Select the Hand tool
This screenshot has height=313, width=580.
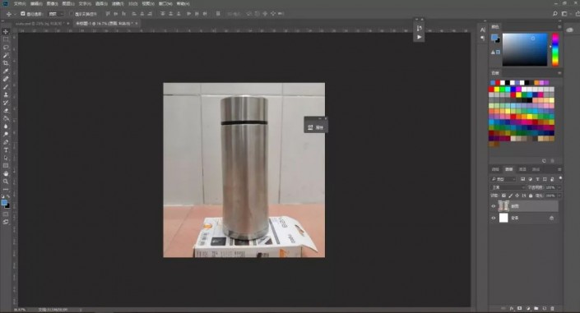click(6, 173)
